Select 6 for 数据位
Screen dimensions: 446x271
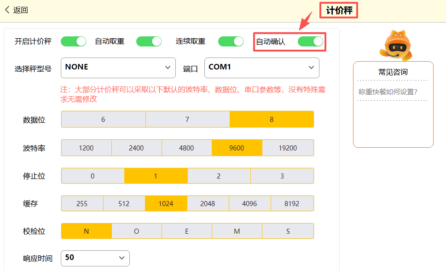(x=103, y=119)
